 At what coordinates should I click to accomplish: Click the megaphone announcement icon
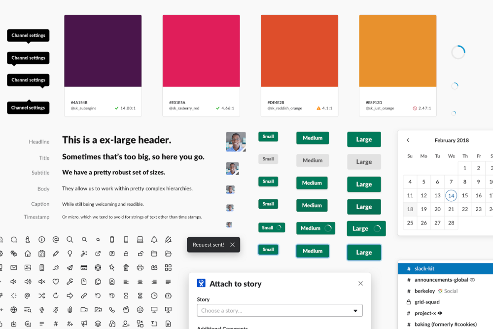pyautogui.click(x=84, y=323)
